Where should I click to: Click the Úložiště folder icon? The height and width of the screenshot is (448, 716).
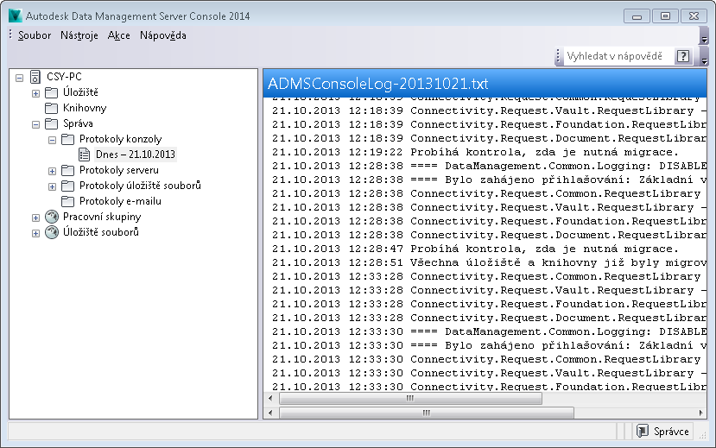[51, 92]
